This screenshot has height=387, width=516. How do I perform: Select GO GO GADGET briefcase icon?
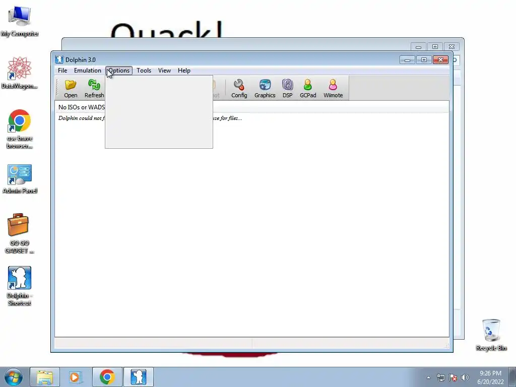20,233
